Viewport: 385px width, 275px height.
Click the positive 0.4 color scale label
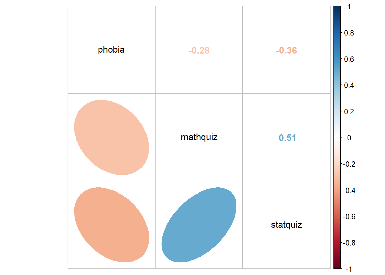[349, 85]
